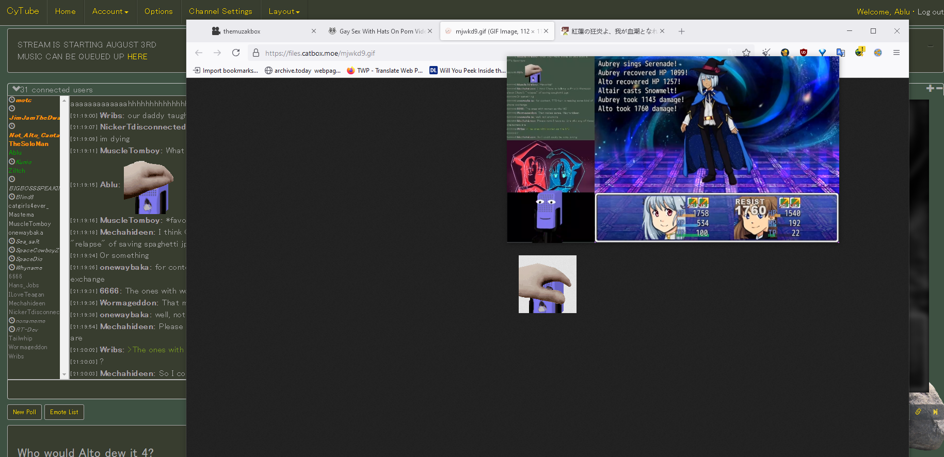Select user Mechahideen in the userlist

[x=27, y=303]
